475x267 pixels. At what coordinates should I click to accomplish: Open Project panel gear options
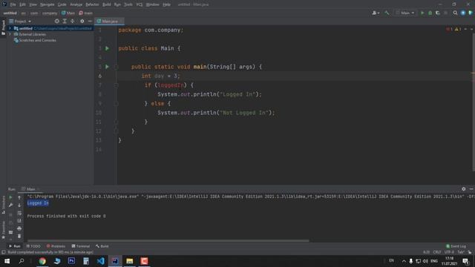(82, 22)
